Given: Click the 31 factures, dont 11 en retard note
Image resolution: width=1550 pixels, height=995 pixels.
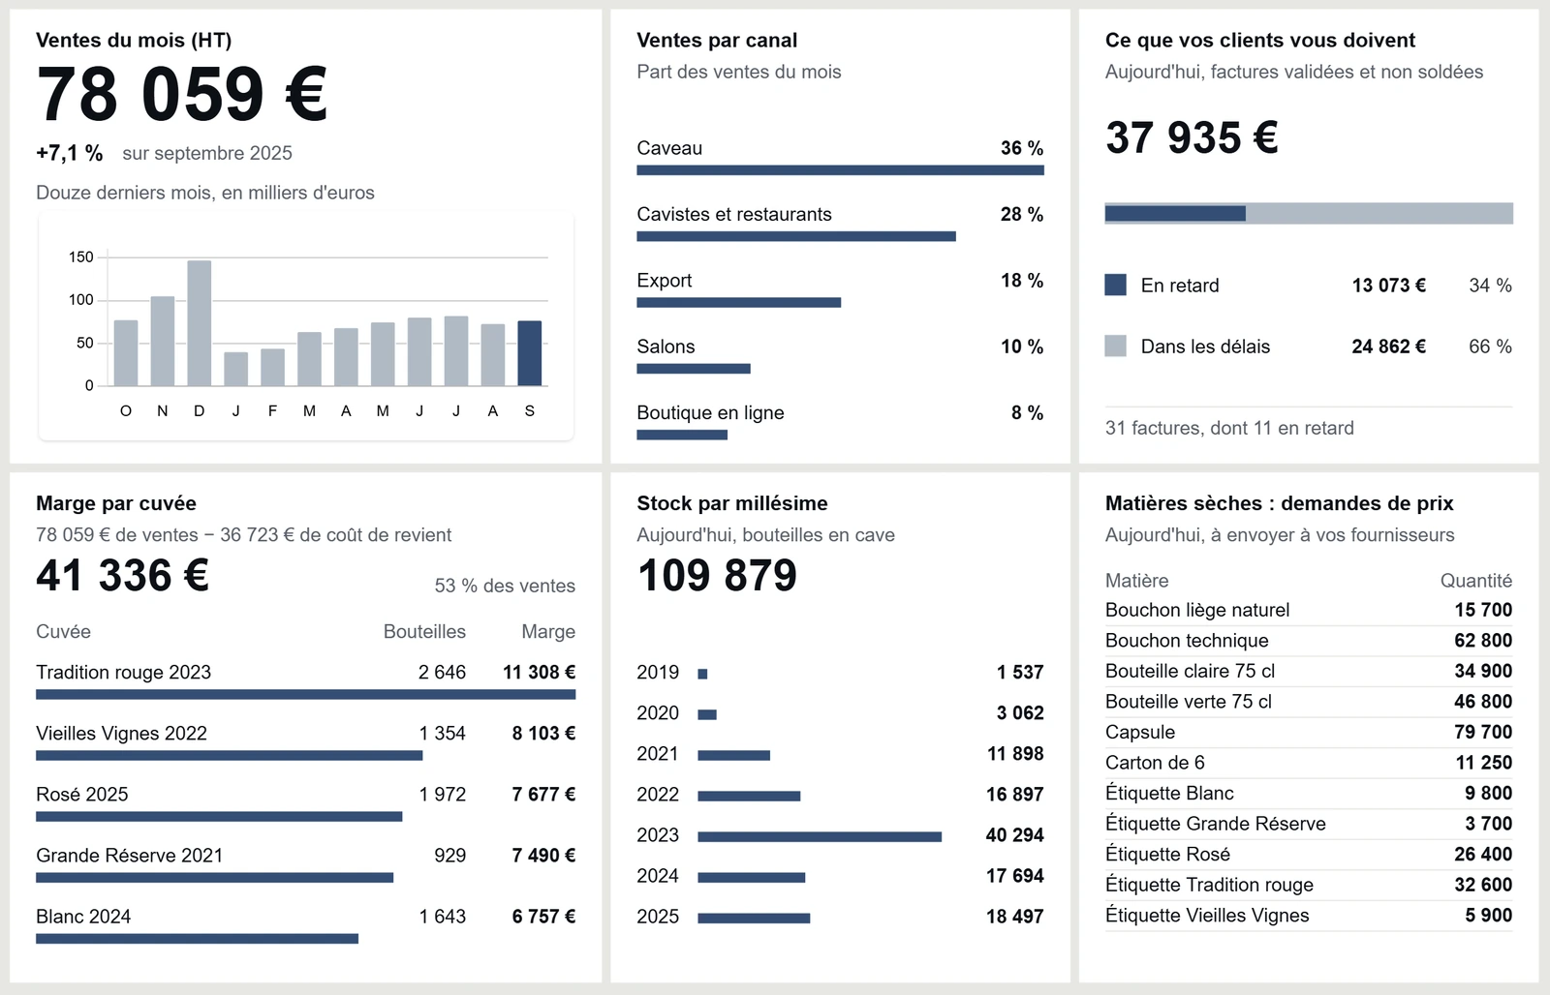Looking at the screenshot, I should (x=1229, y=428).
